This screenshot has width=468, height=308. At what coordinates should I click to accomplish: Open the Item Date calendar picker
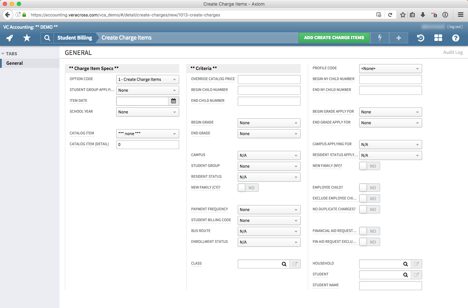(174, 101)
